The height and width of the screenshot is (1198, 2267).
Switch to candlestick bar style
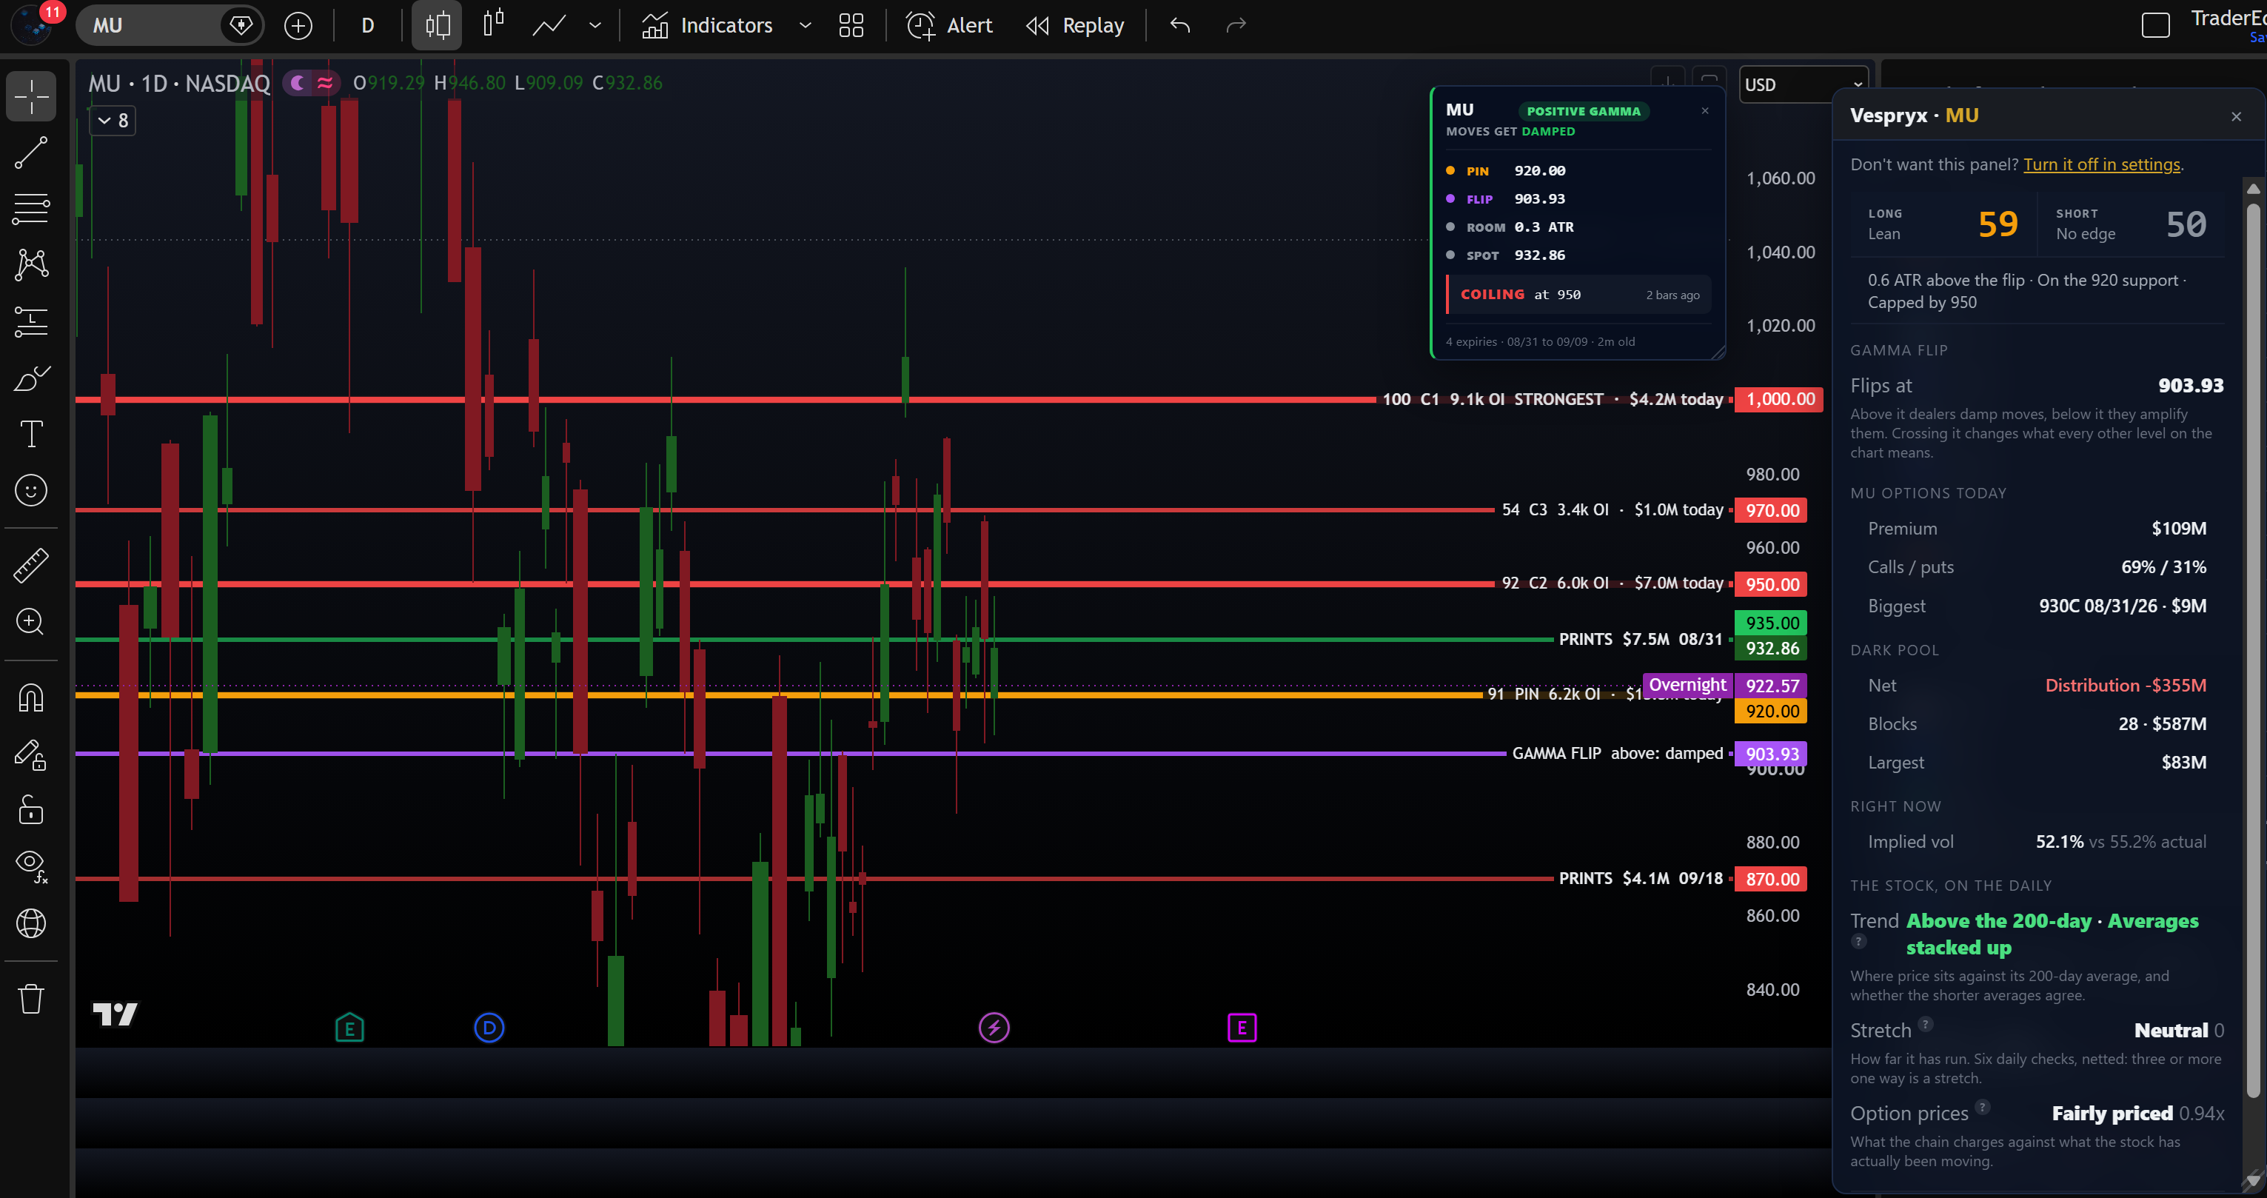pyautogui.click(x=438, y=25)
